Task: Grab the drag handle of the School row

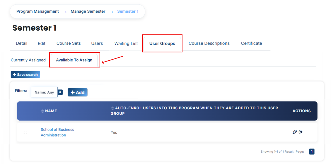Action: coord(25,133)
